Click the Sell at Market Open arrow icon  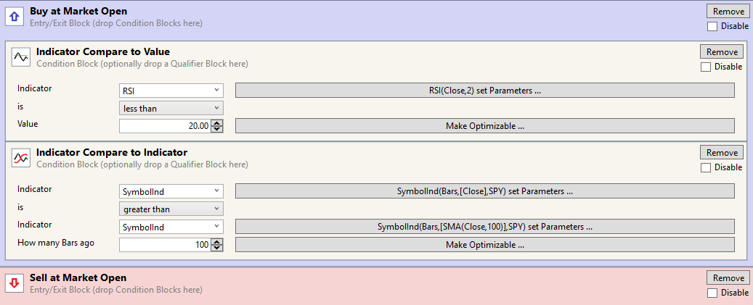point(14,282)
